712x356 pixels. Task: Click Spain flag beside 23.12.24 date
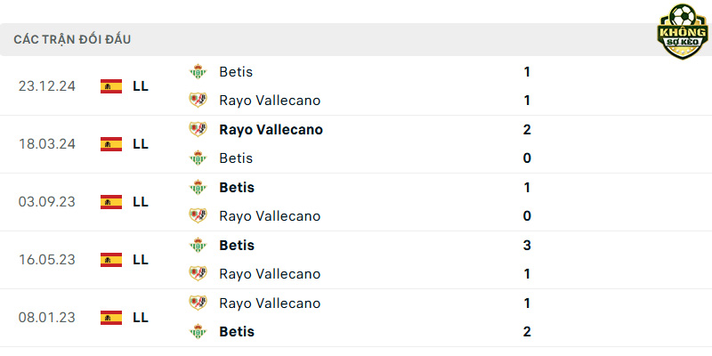tap(111, 86)
